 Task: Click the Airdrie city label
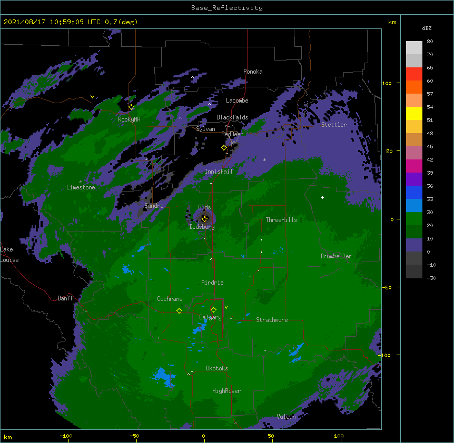(x=212, y=283)
